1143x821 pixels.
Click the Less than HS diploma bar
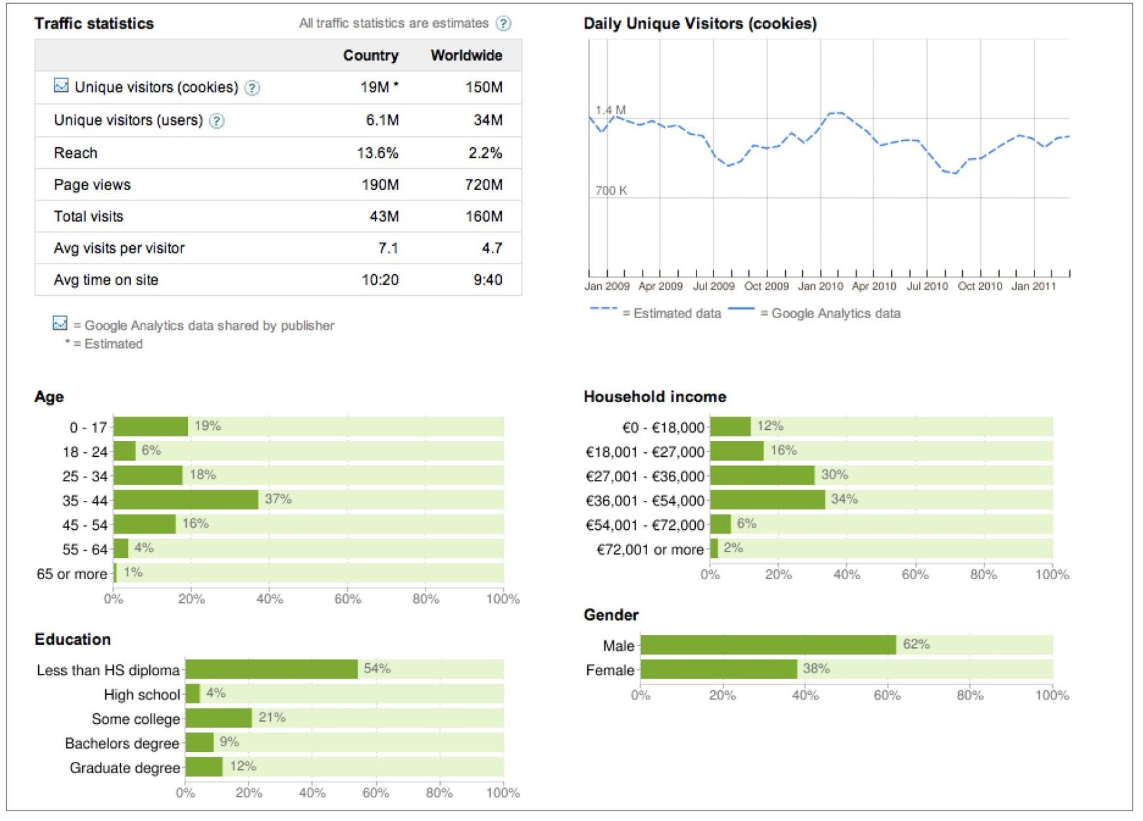(272, 669)
